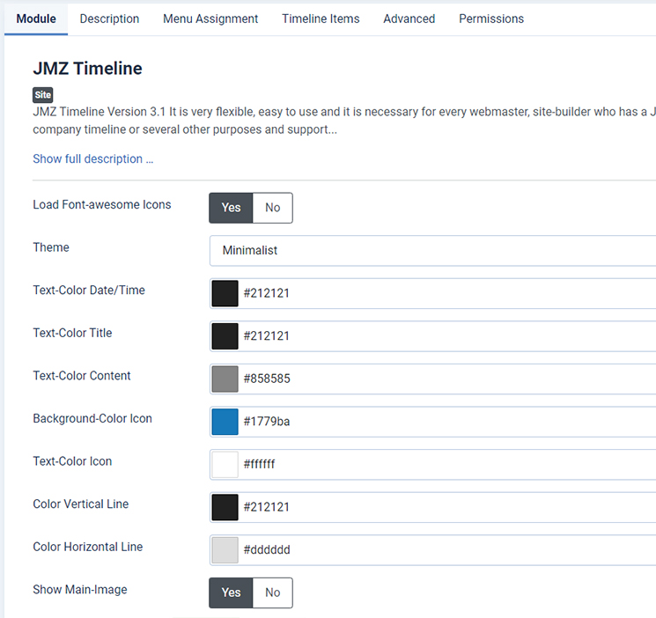Open the Timeline Items tab
The height and width of the screenshot is (618, 656).
[x=321, y=18]
